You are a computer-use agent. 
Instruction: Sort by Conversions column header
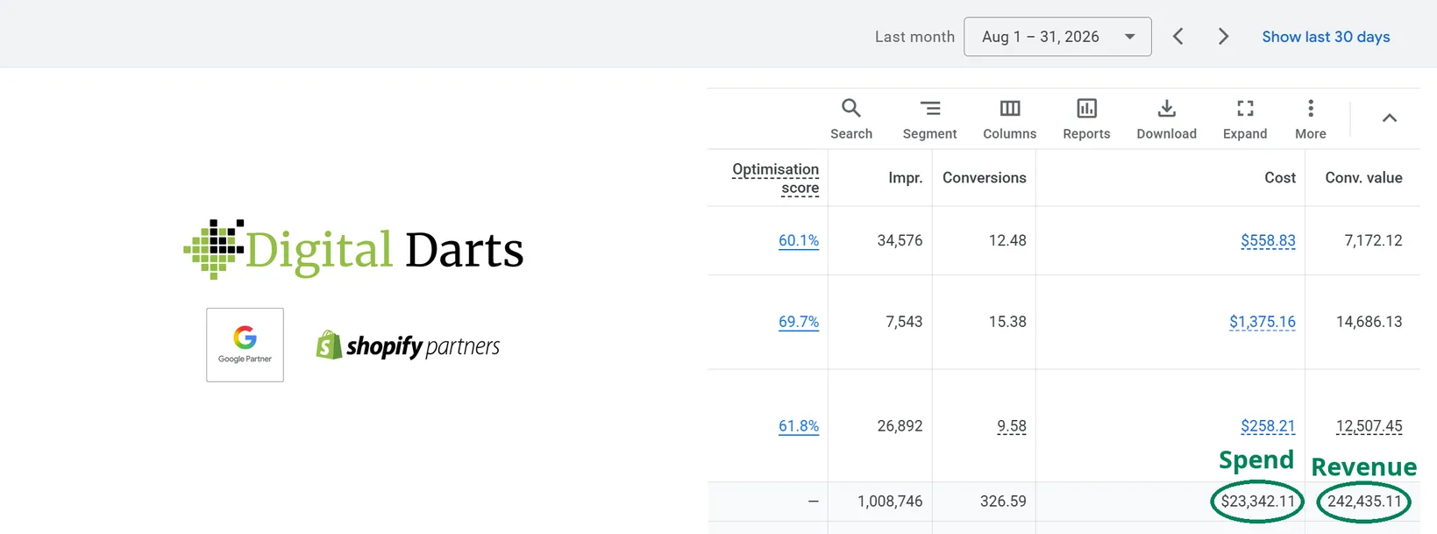[x=984, y=178]
